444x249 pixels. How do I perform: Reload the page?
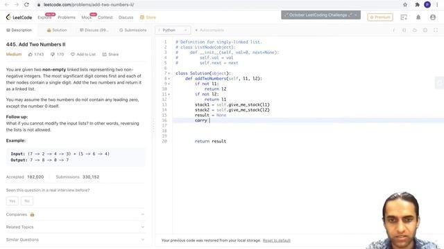[x=26, y=5]
